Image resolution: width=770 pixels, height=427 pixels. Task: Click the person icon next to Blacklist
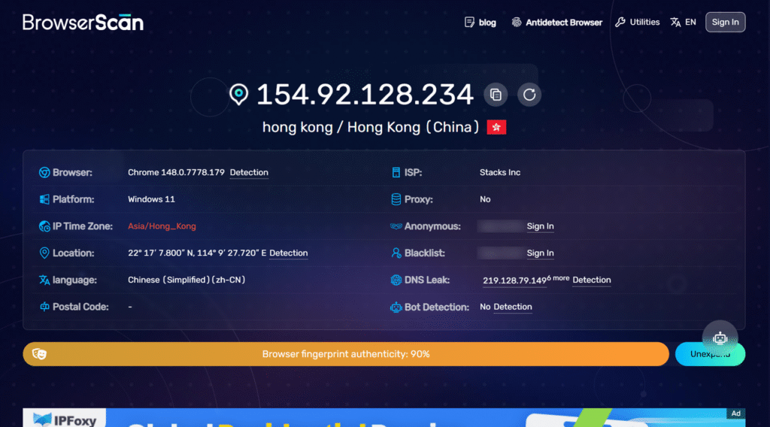point(396,253)
